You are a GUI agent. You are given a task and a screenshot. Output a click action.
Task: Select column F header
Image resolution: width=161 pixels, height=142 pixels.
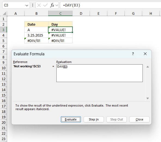coord(116,13)
